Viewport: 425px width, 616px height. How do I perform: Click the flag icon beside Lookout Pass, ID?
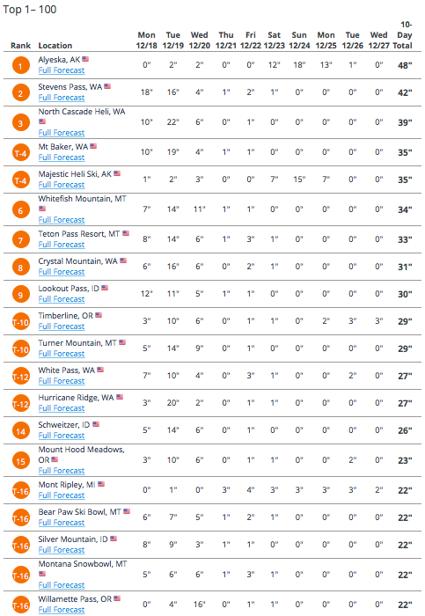[x=105, y=288]
